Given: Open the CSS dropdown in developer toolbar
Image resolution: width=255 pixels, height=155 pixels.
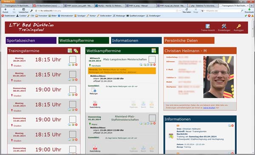Looking at the screenshot, I should tap(31, 16).
